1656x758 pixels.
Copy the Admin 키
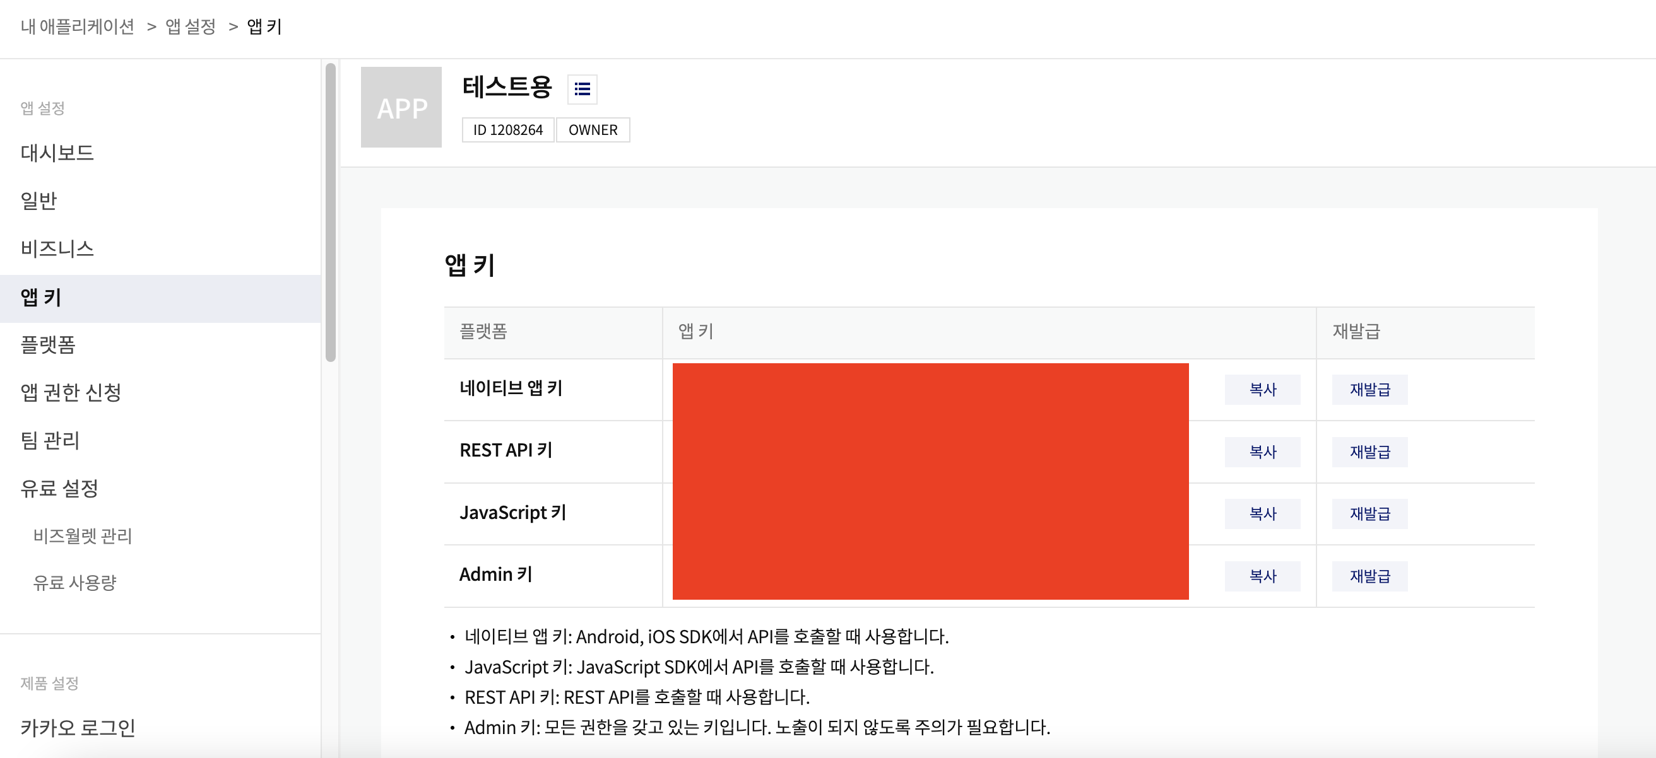(x=1262, y=576)
